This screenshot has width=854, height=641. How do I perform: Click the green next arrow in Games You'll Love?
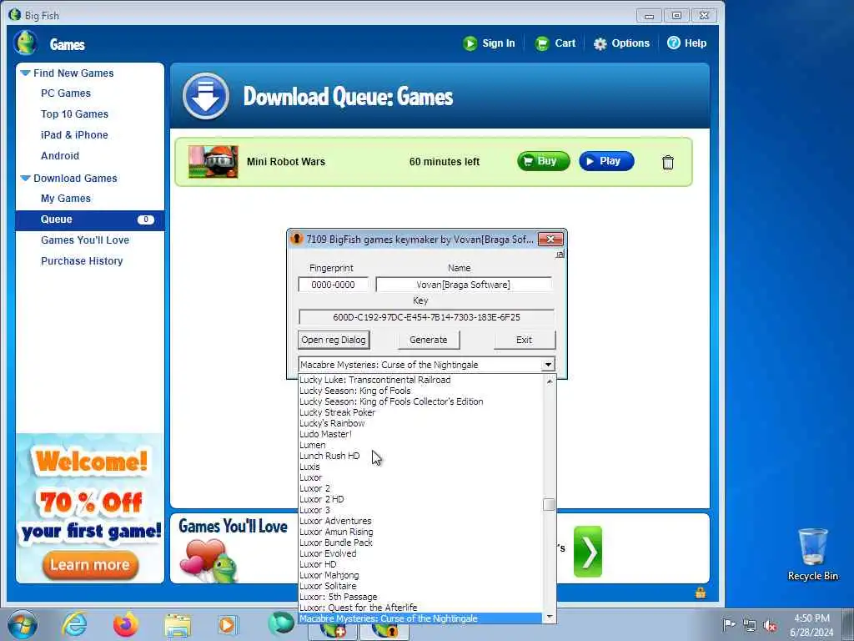pos(588,552)
